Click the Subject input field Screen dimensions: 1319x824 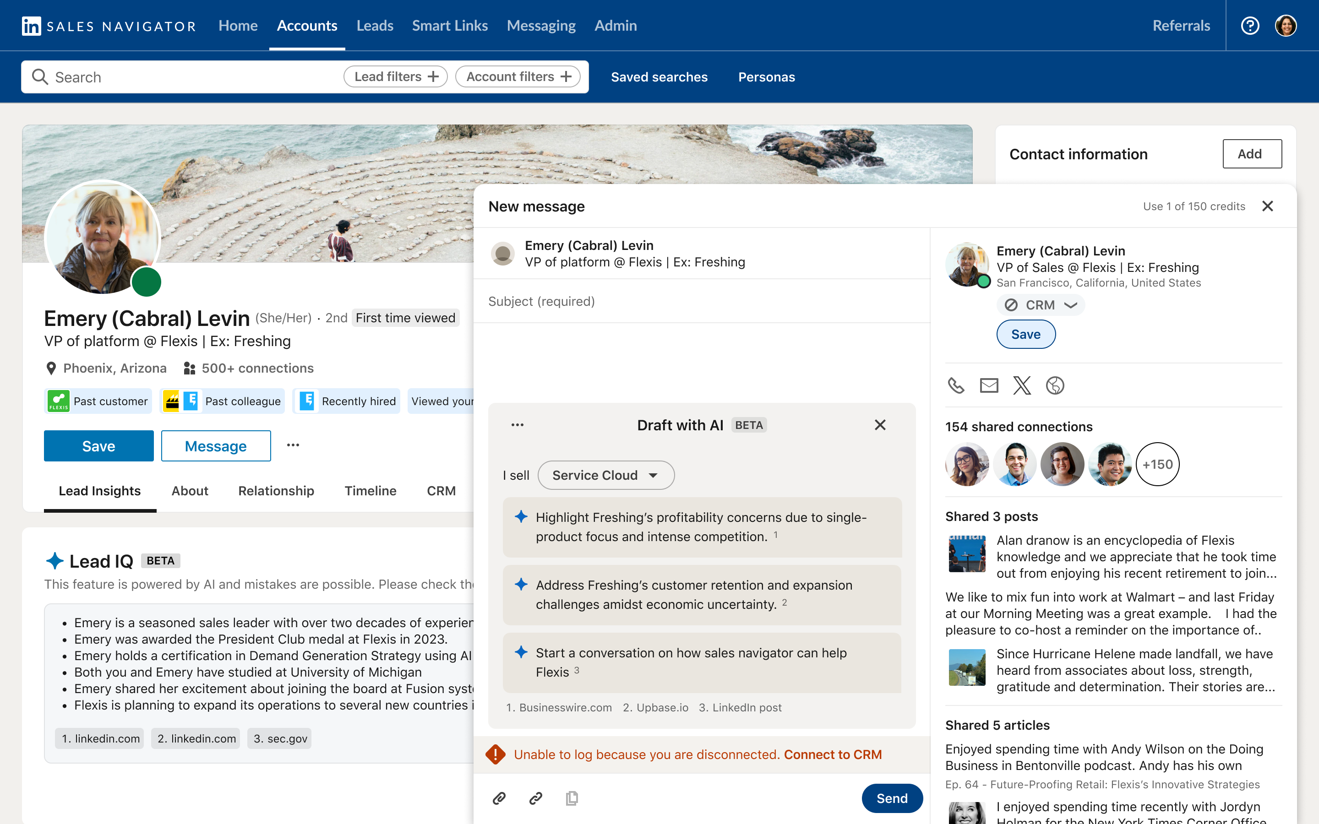702,301
